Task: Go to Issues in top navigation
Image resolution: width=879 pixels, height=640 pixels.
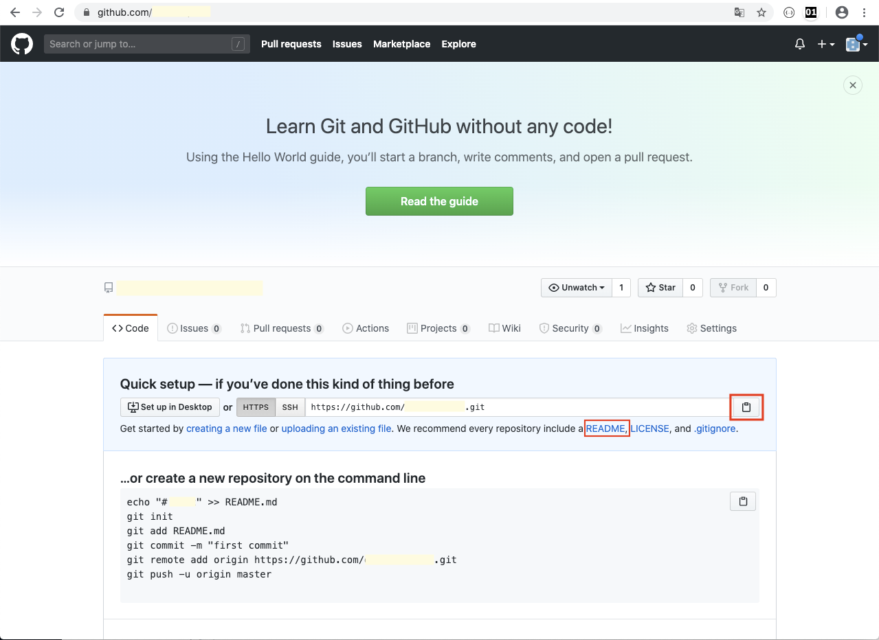Action: pyautogui.click(x=347, y=44)
